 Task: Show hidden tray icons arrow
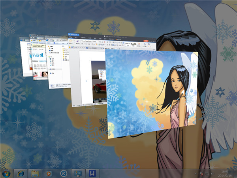196,174
